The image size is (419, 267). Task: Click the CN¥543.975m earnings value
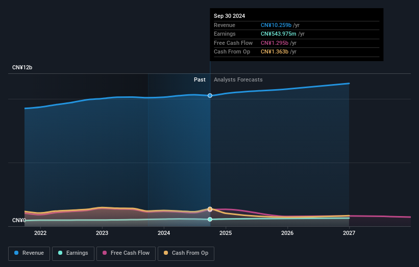(x=279, y=34)
